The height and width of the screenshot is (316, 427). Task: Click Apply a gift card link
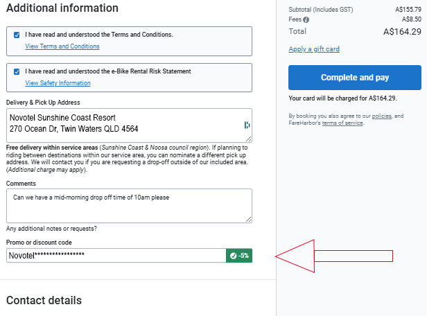[314, 49]
